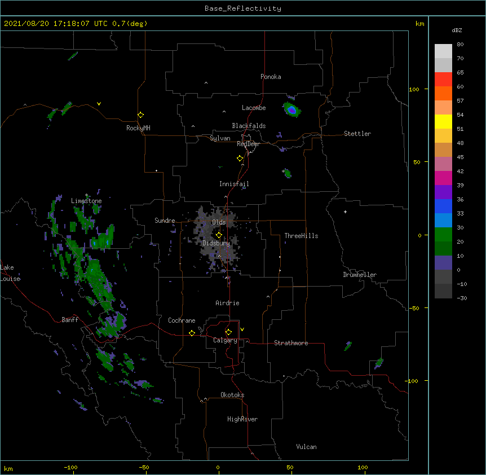The image size is (486, 475).
Task: Select the Strathmore label
Action: (x=291, y=343)
